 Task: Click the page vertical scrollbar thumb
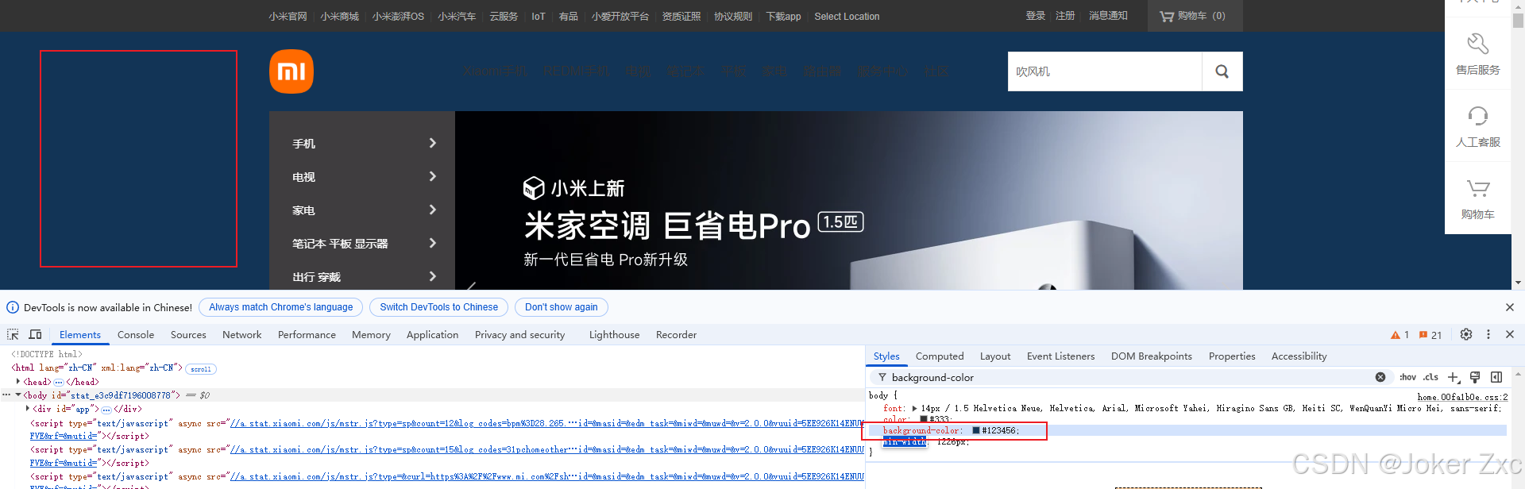1518,19
